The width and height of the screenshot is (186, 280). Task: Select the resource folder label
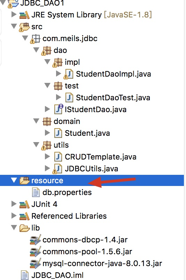[x=47, y=181]
